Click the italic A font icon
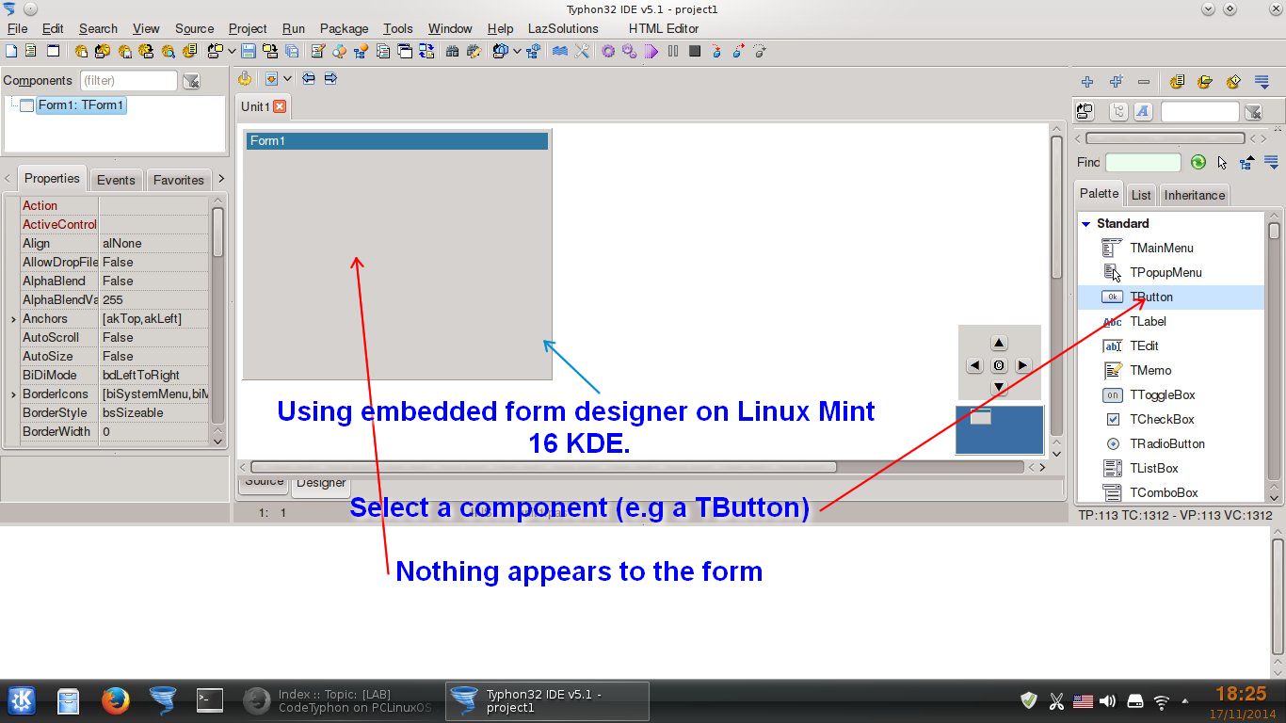The height and width of the screenshot is (723, 1286). 1143,112
